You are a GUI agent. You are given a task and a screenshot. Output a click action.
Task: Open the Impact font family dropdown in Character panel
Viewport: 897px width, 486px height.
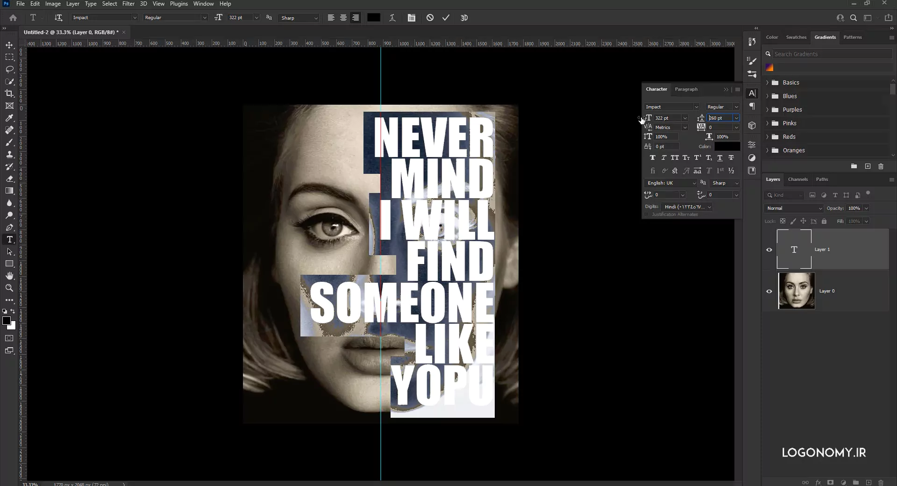click(671, 107)
